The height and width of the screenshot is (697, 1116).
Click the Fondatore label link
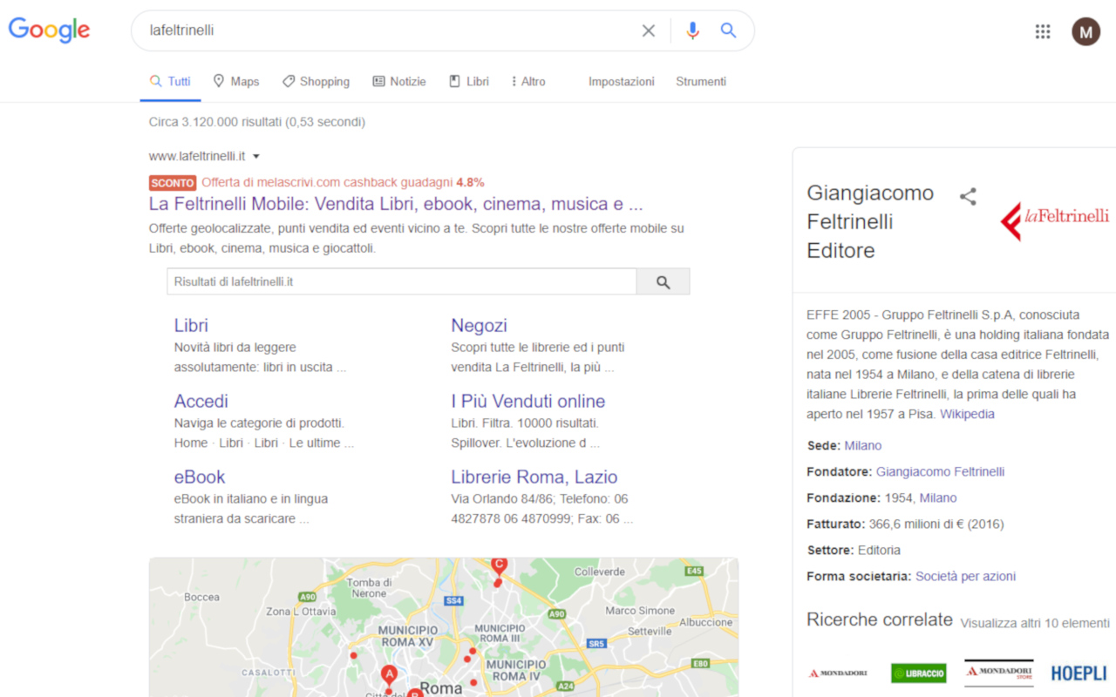pyautogui.click(x=838, y=471)
